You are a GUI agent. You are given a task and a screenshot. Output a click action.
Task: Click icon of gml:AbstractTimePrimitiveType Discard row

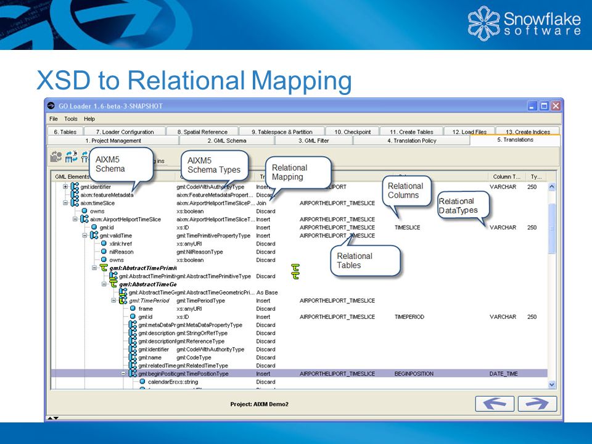click(x=113, y=276)
